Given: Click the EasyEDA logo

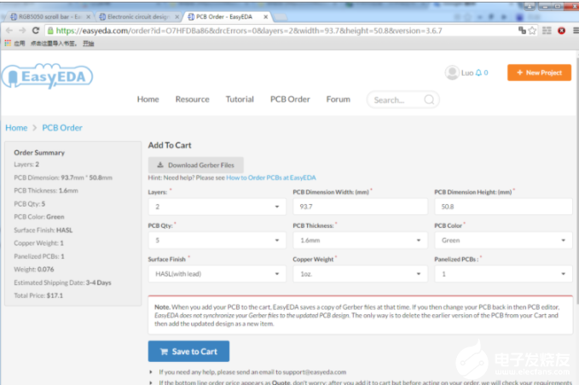Looking at the screenshot, I should (47, 76).
